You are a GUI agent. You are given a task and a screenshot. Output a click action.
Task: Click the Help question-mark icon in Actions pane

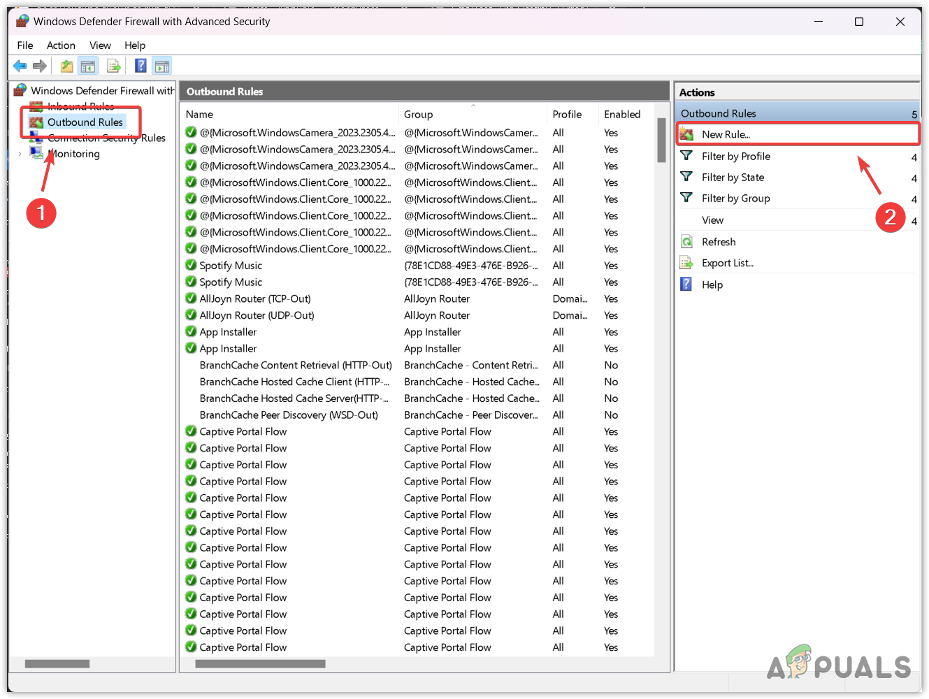click(x=686, y=284)
